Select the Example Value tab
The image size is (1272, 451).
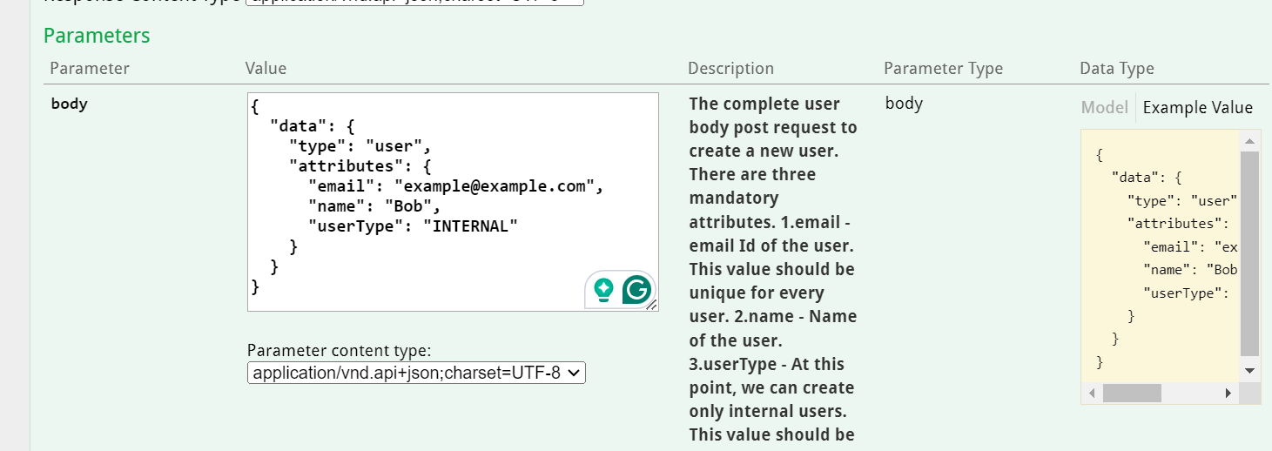click(1197, 108)
